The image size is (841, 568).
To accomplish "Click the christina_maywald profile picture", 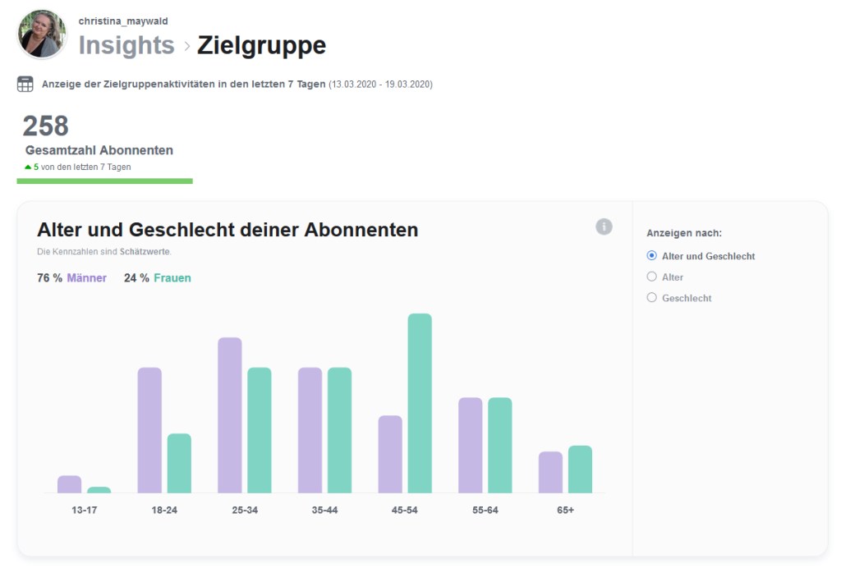I will click(41, 34).
